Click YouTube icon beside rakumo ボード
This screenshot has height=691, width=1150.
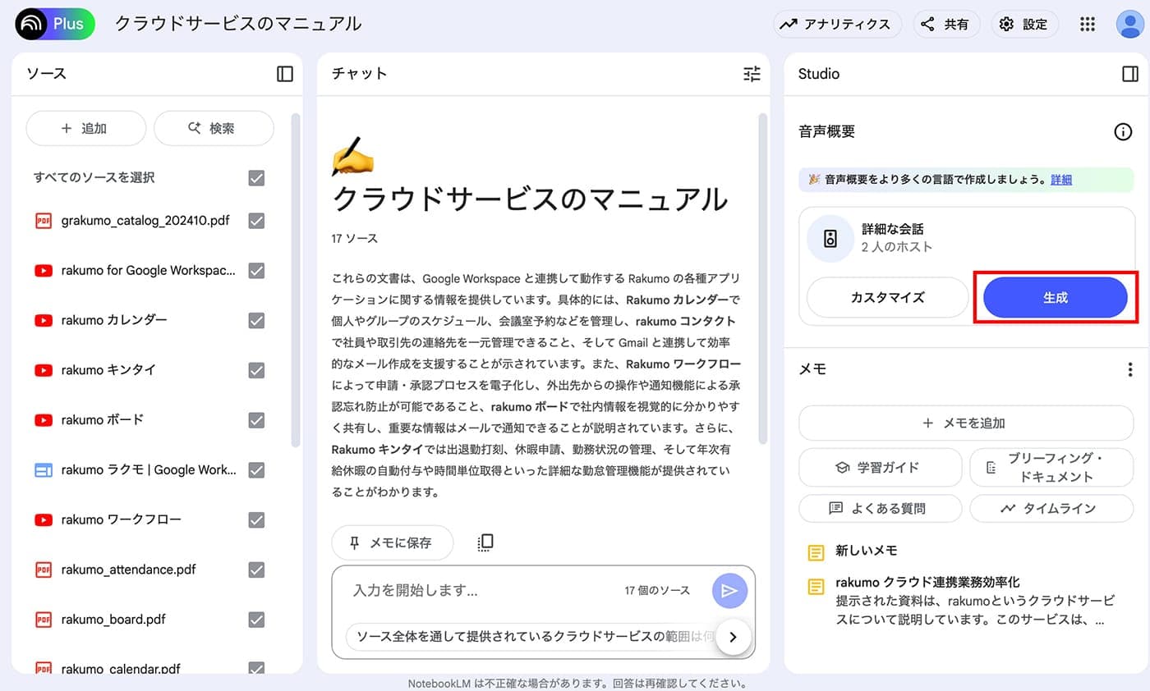(44, 420)
